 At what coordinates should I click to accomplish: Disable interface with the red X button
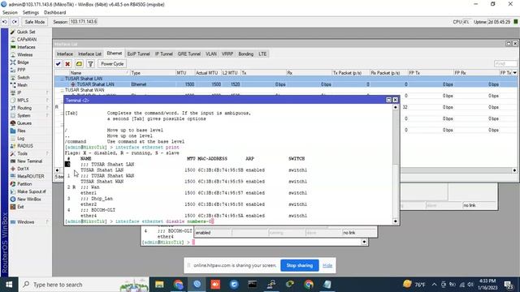(67, 64)
